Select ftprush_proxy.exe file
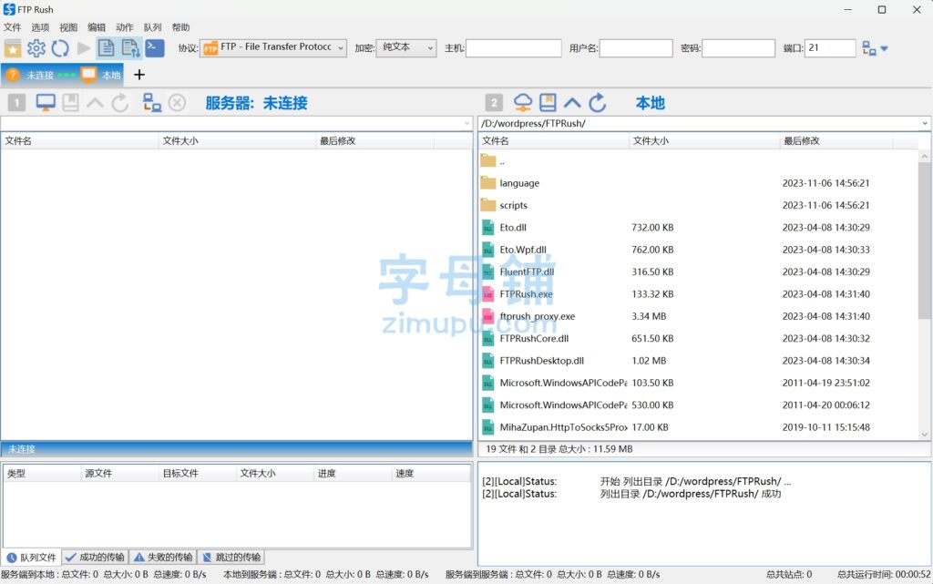Screen dimensions: 933x584 pos(699,316)
